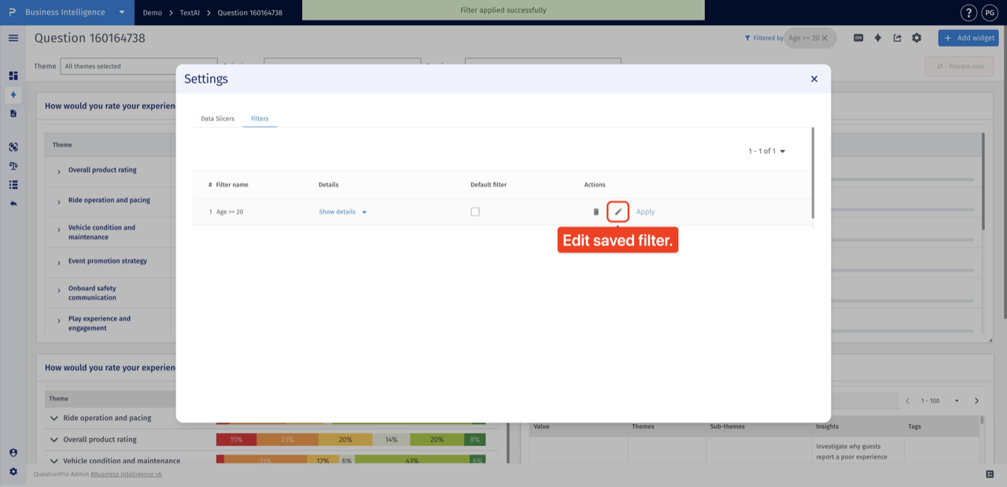Go to the TextAI breadcrumb

point(191,13)
